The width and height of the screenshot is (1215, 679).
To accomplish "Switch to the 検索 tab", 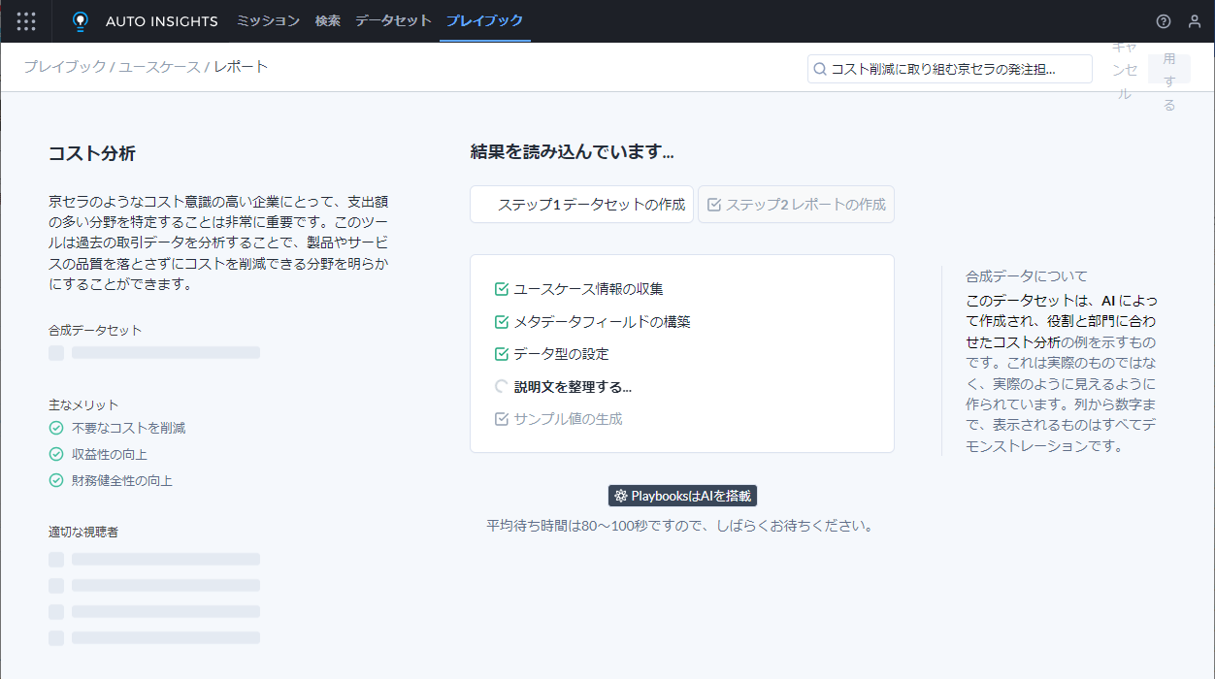I will 328,21.
